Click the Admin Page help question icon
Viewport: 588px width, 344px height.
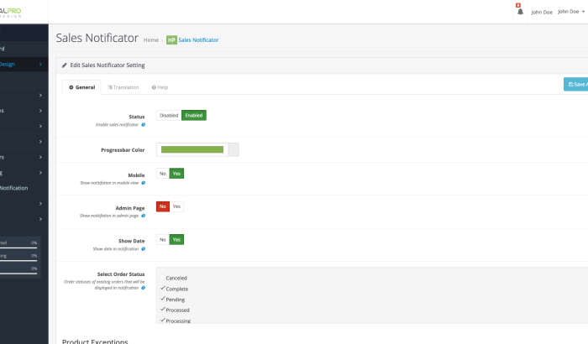click(144, 216)
